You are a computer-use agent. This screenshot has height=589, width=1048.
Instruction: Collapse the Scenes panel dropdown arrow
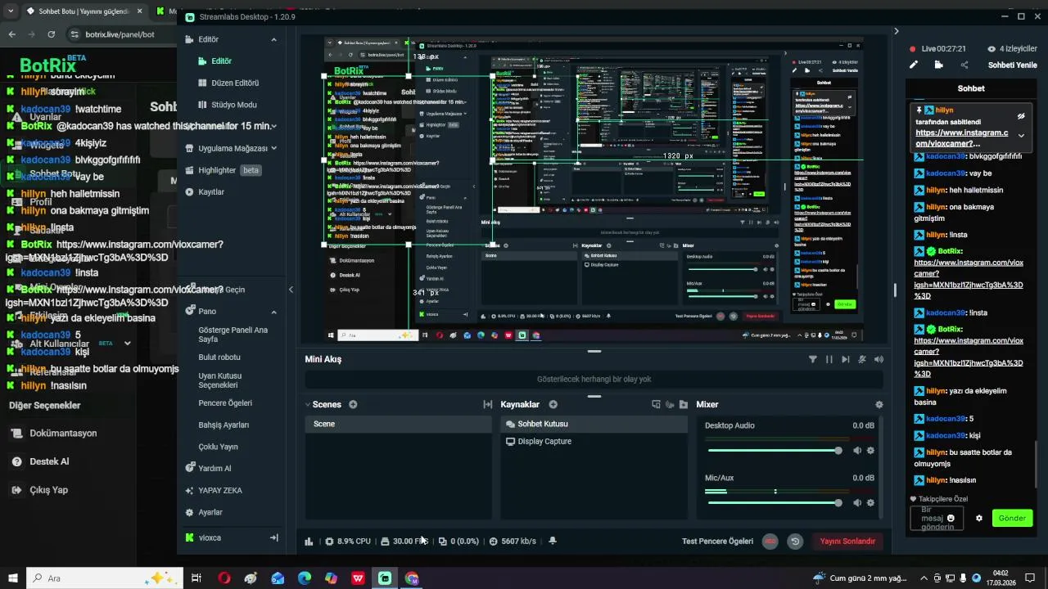308,404
